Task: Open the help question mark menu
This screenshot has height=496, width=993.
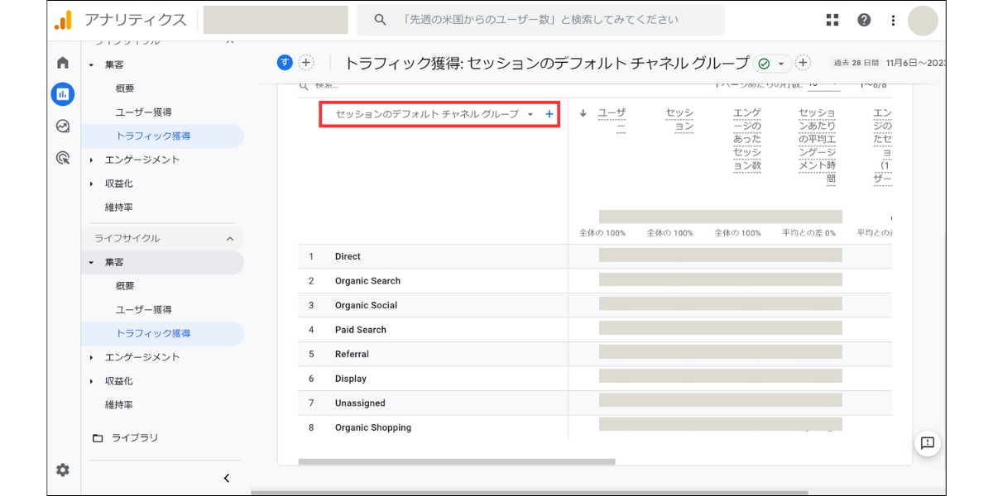Action: pyautogui.click(x=864, y=20)
